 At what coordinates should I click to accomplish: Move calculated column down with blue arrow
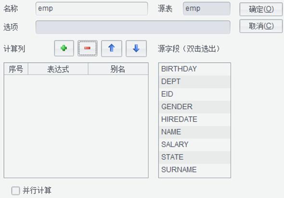136,49
